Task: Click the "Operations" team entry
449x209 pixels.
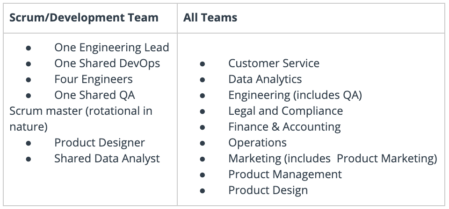Action: [257, 143]
